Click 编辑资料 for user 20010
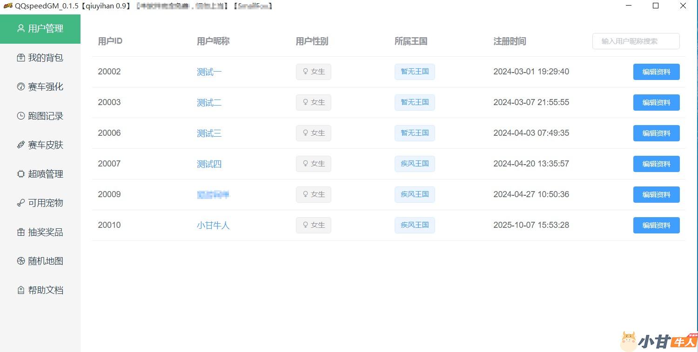698x352 pixels. [656, 225]
